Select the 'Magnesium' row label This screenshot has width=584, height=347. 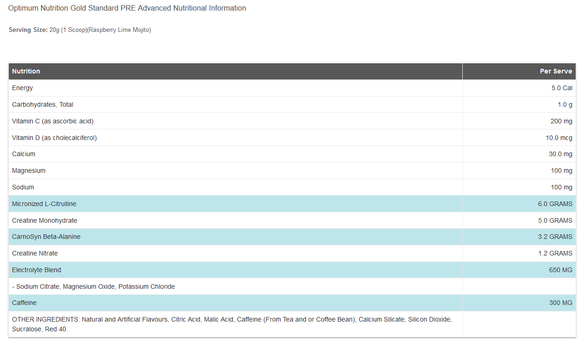(x=29, y=170)
